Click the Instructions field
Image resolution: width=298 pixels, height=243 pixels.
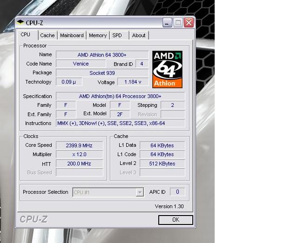click(x=120, y=124)
